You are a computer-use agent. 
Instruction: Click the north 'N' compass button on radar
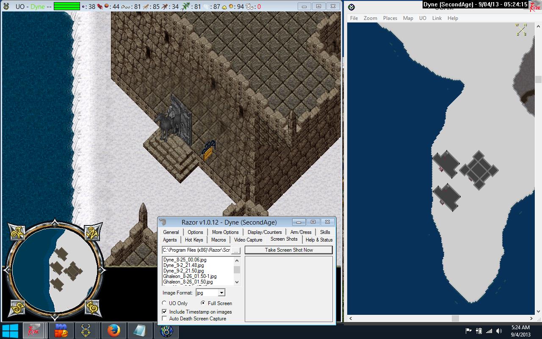click(x=92, y=232)
